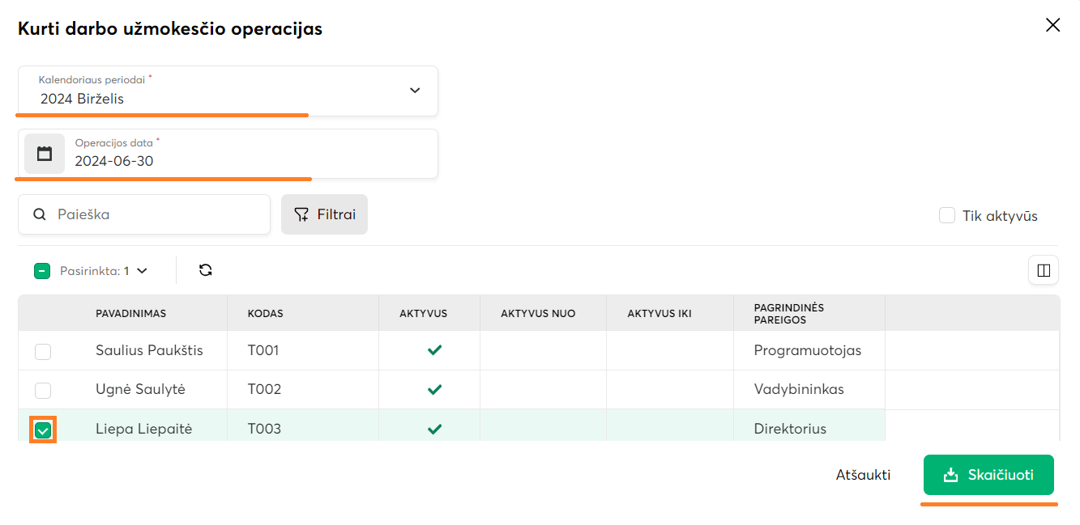Image resolution: width=1080 pixels, height=525 pixels.
Task: Click the Atšaukti cancel button
Action: click(x=863, y=475)
